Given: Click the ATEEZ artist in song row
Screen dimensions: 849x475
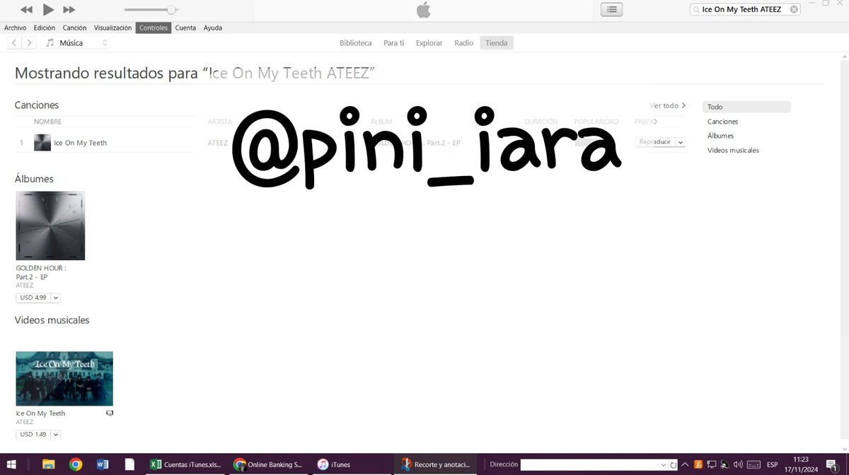Looking at the screenshot, I should 218,143.
